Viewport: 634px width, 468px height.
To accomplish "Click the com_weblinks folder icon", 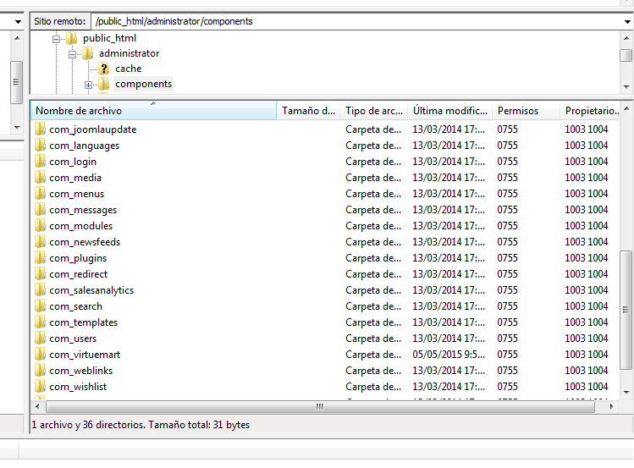I will 40,371.
